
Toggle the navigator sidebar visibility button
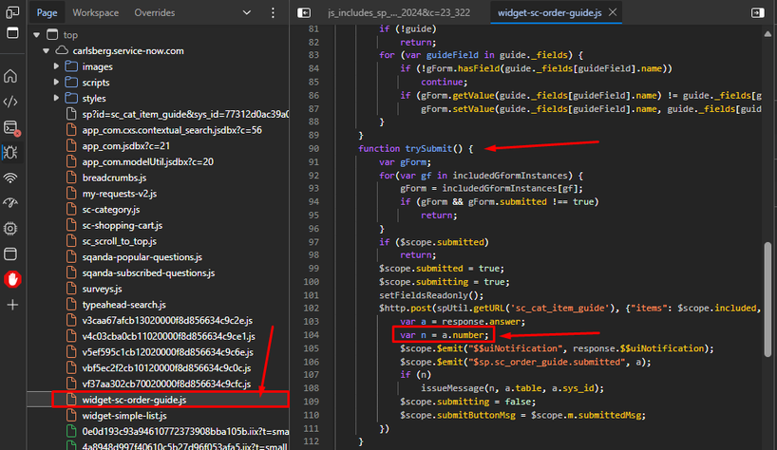304,12
